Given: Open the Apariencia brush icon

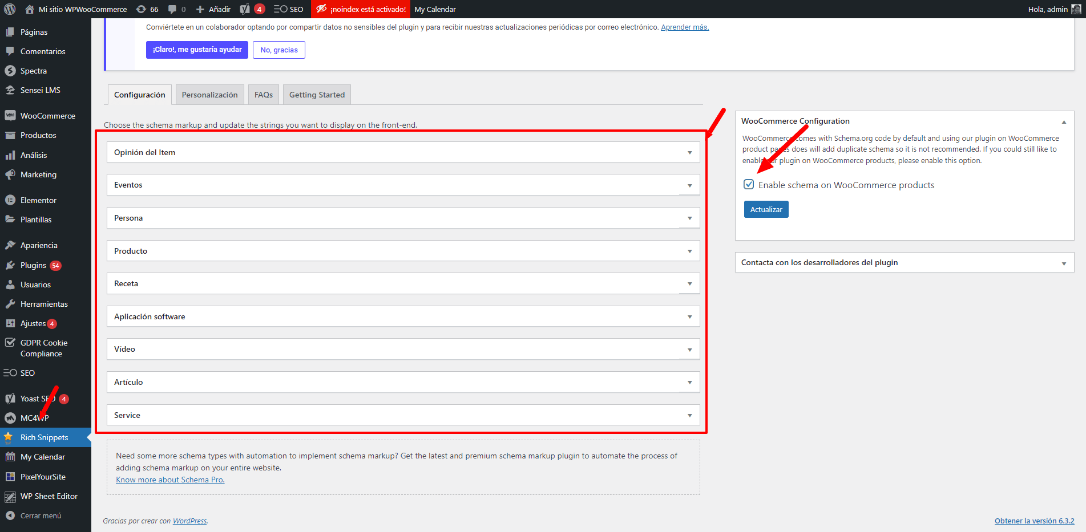Looking at the screenshot, I should tap(10, 245).
